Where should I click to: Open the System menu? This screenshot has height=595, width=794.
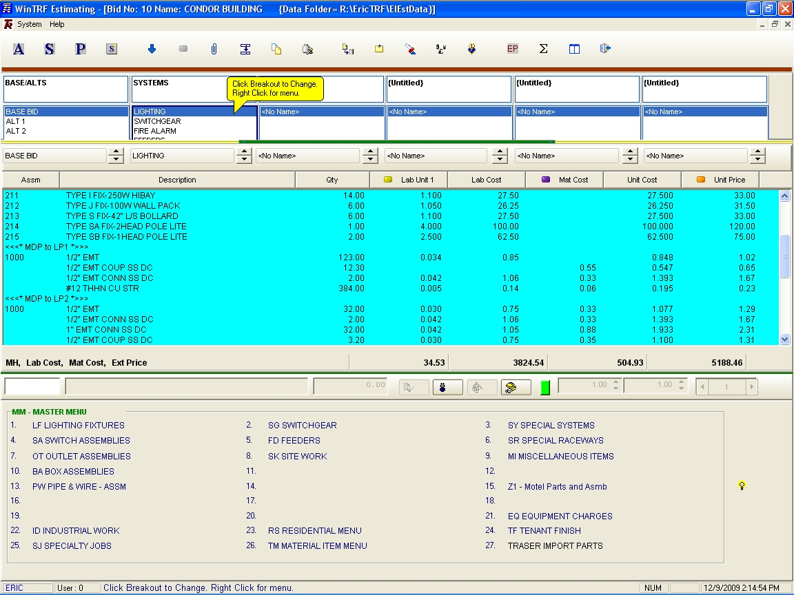[30, 24]
